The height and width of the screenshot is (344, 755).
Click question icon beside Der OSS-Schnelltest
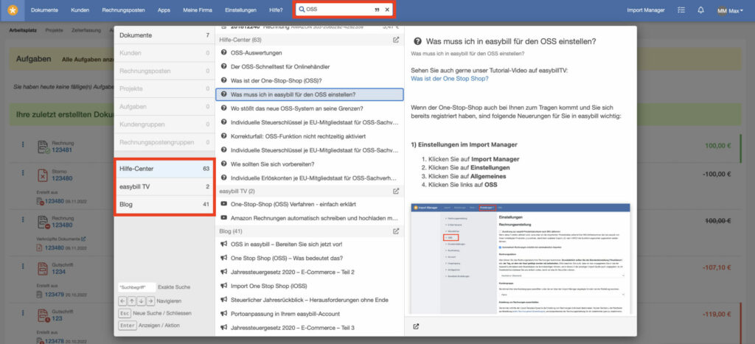pos(224,67)
